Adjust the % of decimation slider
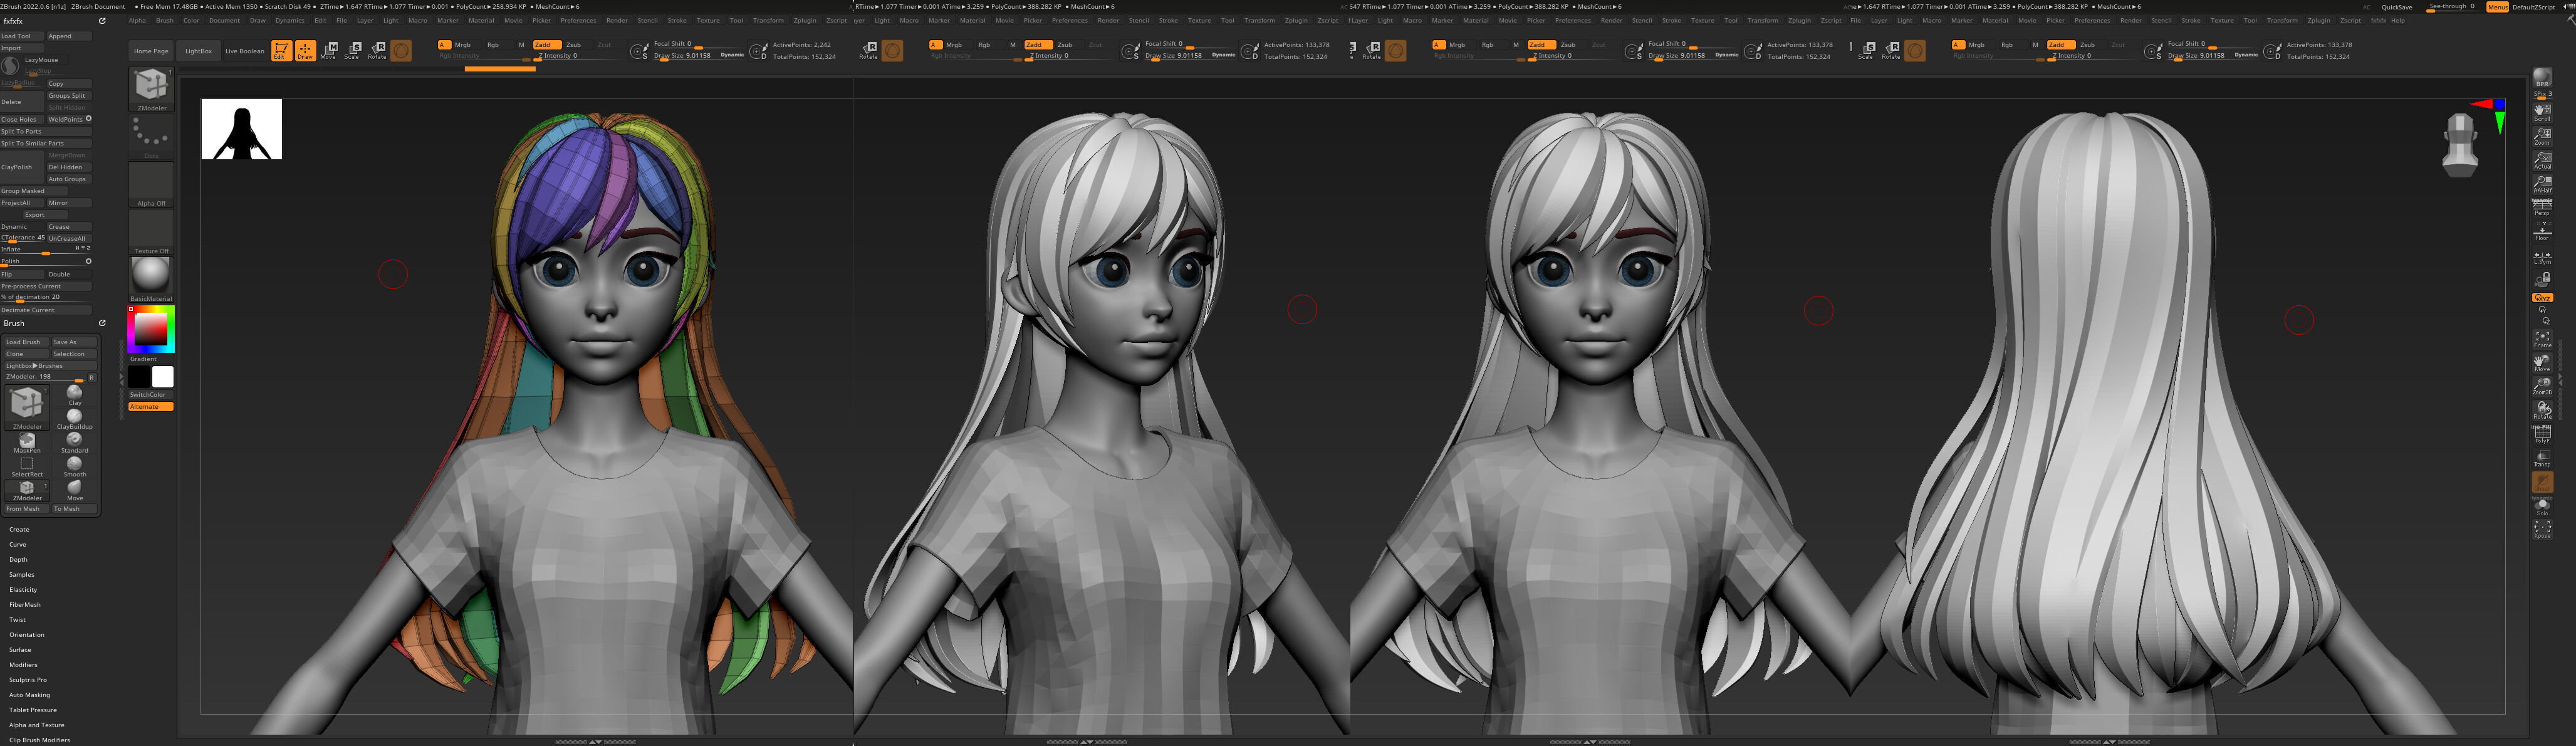 coord(46,297)
